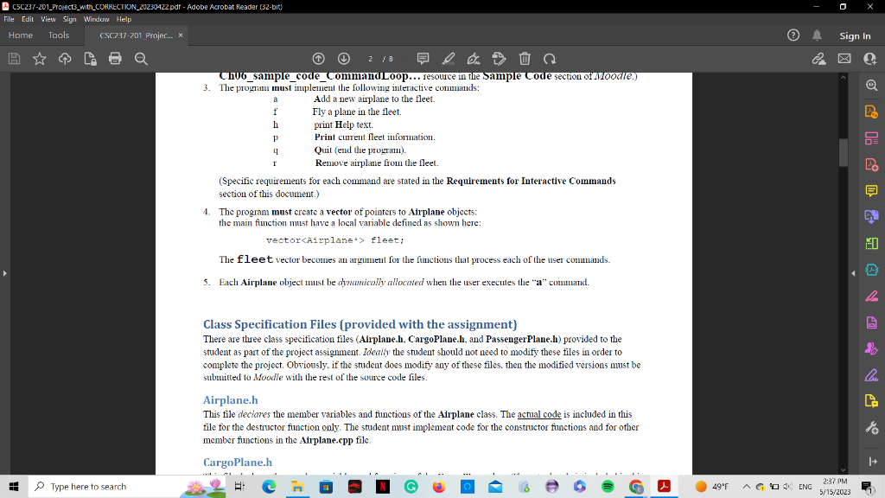The image size is (885, 498).
Task: View notifications bell
Action: pyautogui.click(x=817, y=35)
